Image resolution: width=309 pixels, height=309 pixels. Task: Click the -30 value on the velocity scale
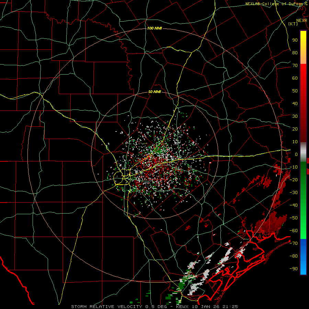(x=294, y=192)
